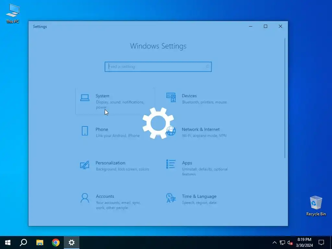Open the Network & Internet title
The image size is (332, 249).
200,129
